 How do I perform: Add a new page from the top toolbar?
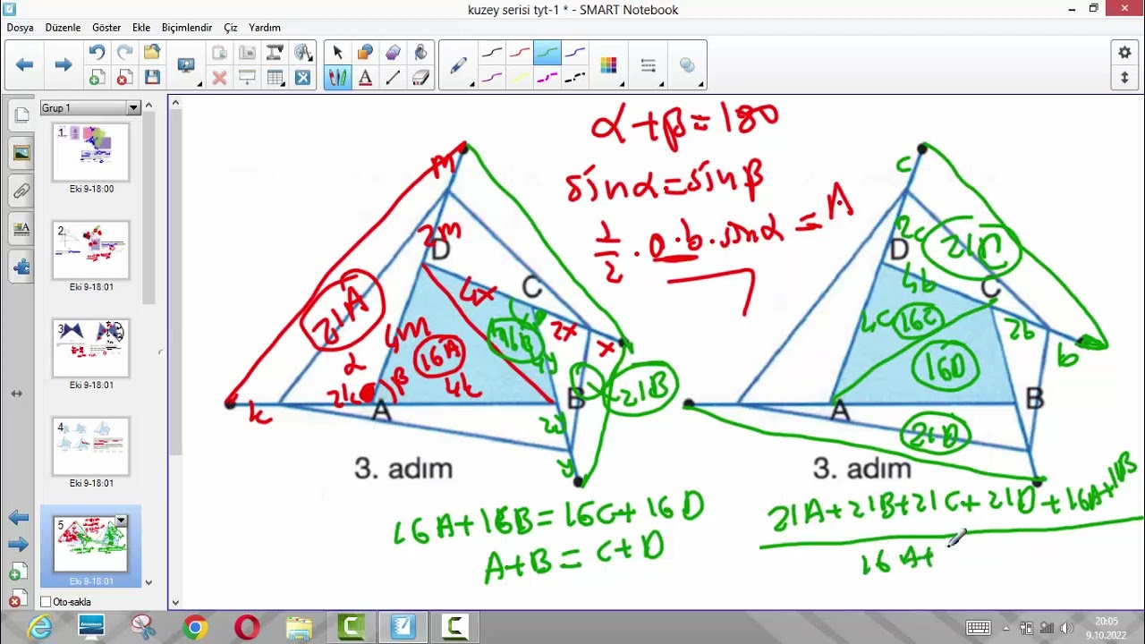click(x=97, y=78)
